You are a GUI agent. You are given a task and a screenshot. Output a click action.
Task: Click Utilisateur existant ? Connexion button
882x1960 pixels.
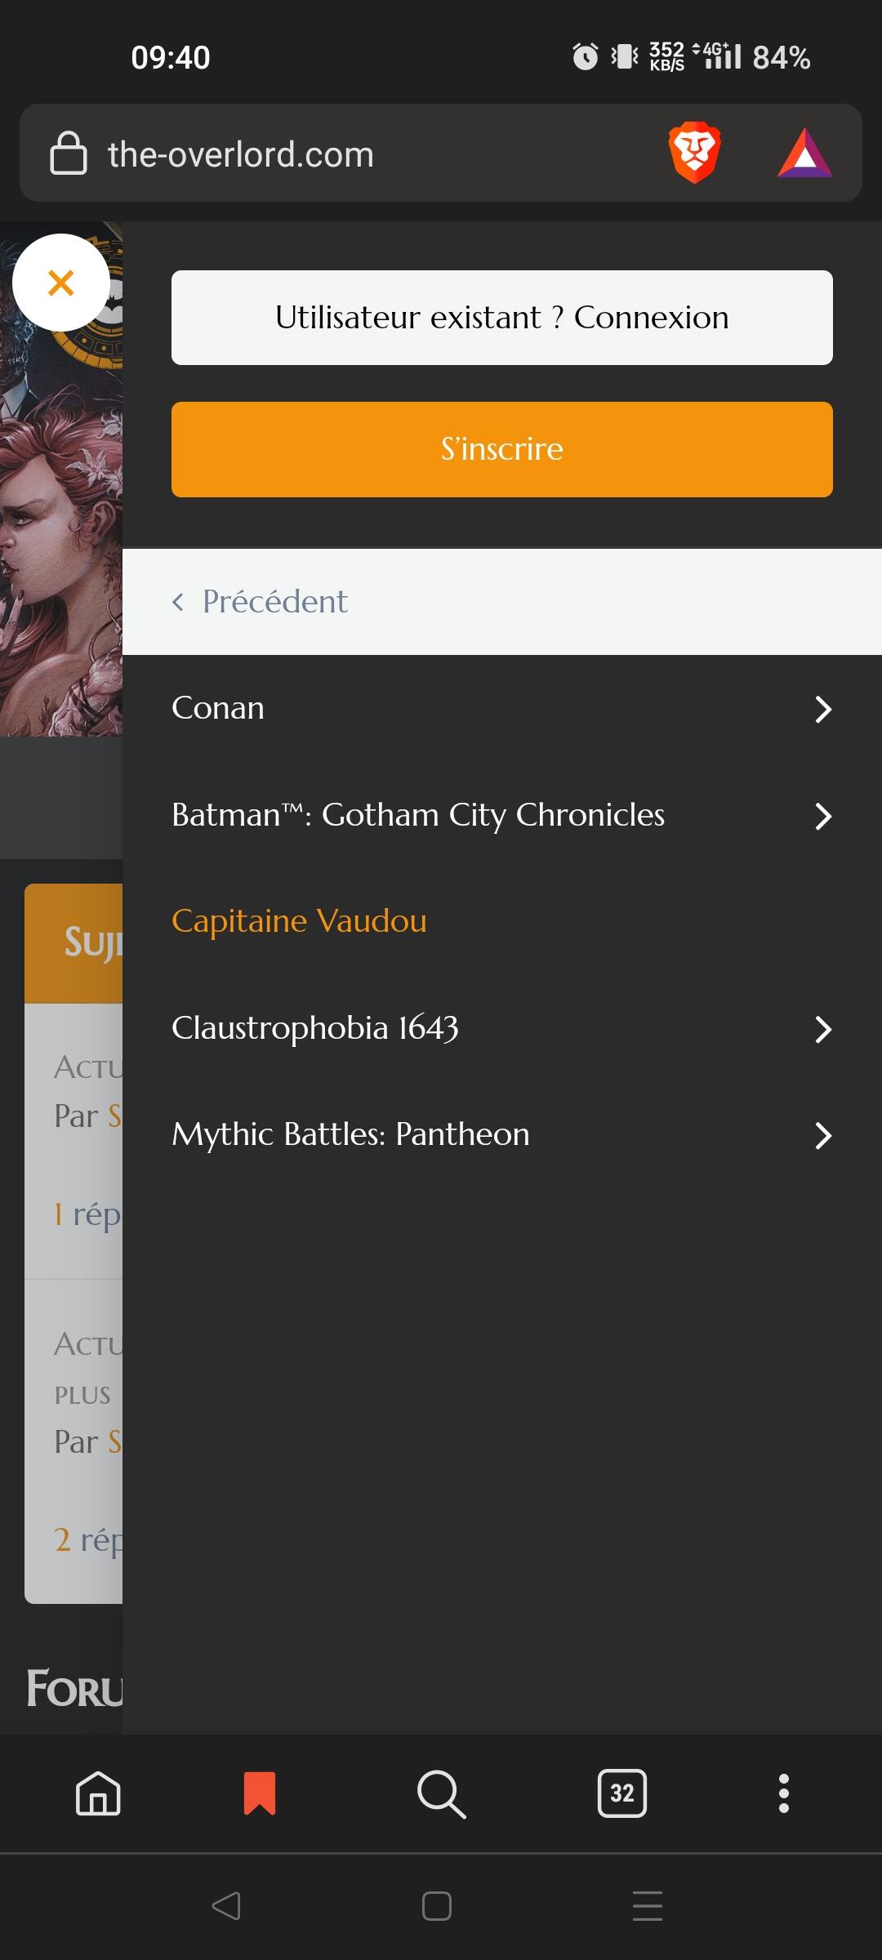point(502,318)
